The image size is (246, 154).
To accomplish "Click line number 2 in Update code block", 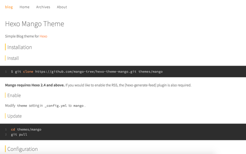I will click(6, 134).
